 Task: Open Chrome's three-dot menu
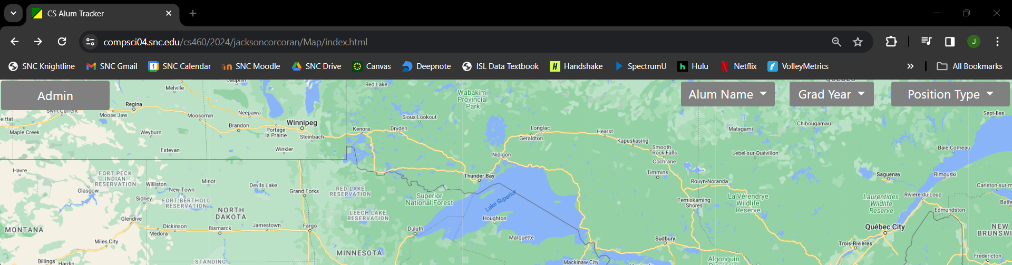(x=997, y=42)
